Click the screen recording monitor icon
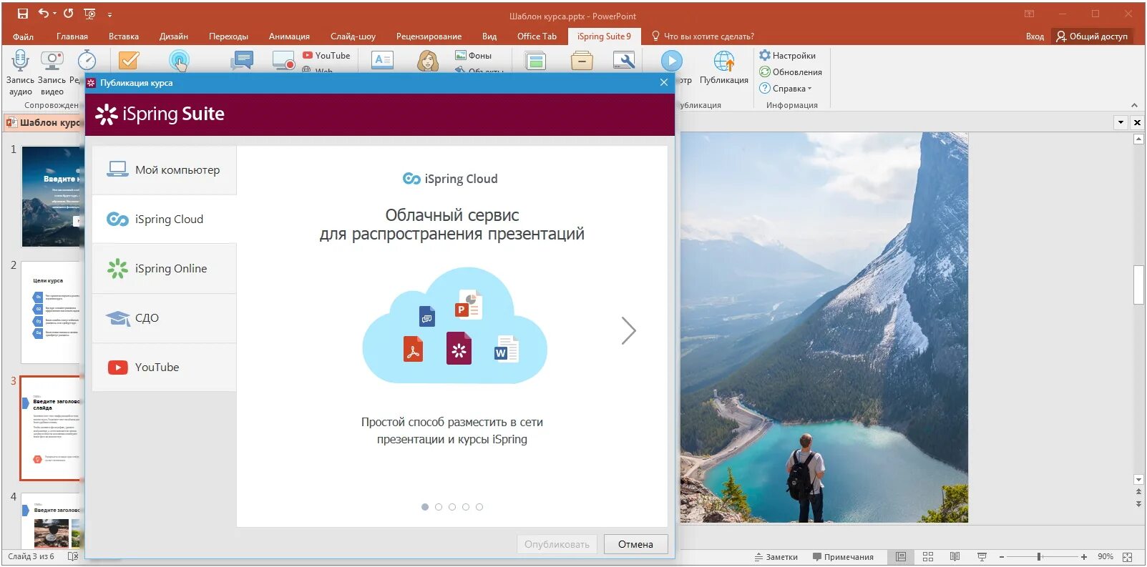Image resolution: width=1147 pixels, height=567 pixels. click(283, 61)
